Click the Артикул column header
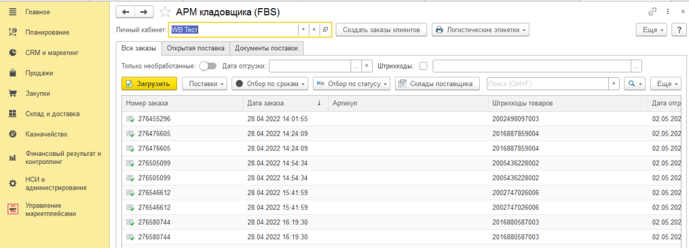 click(408, 103)
